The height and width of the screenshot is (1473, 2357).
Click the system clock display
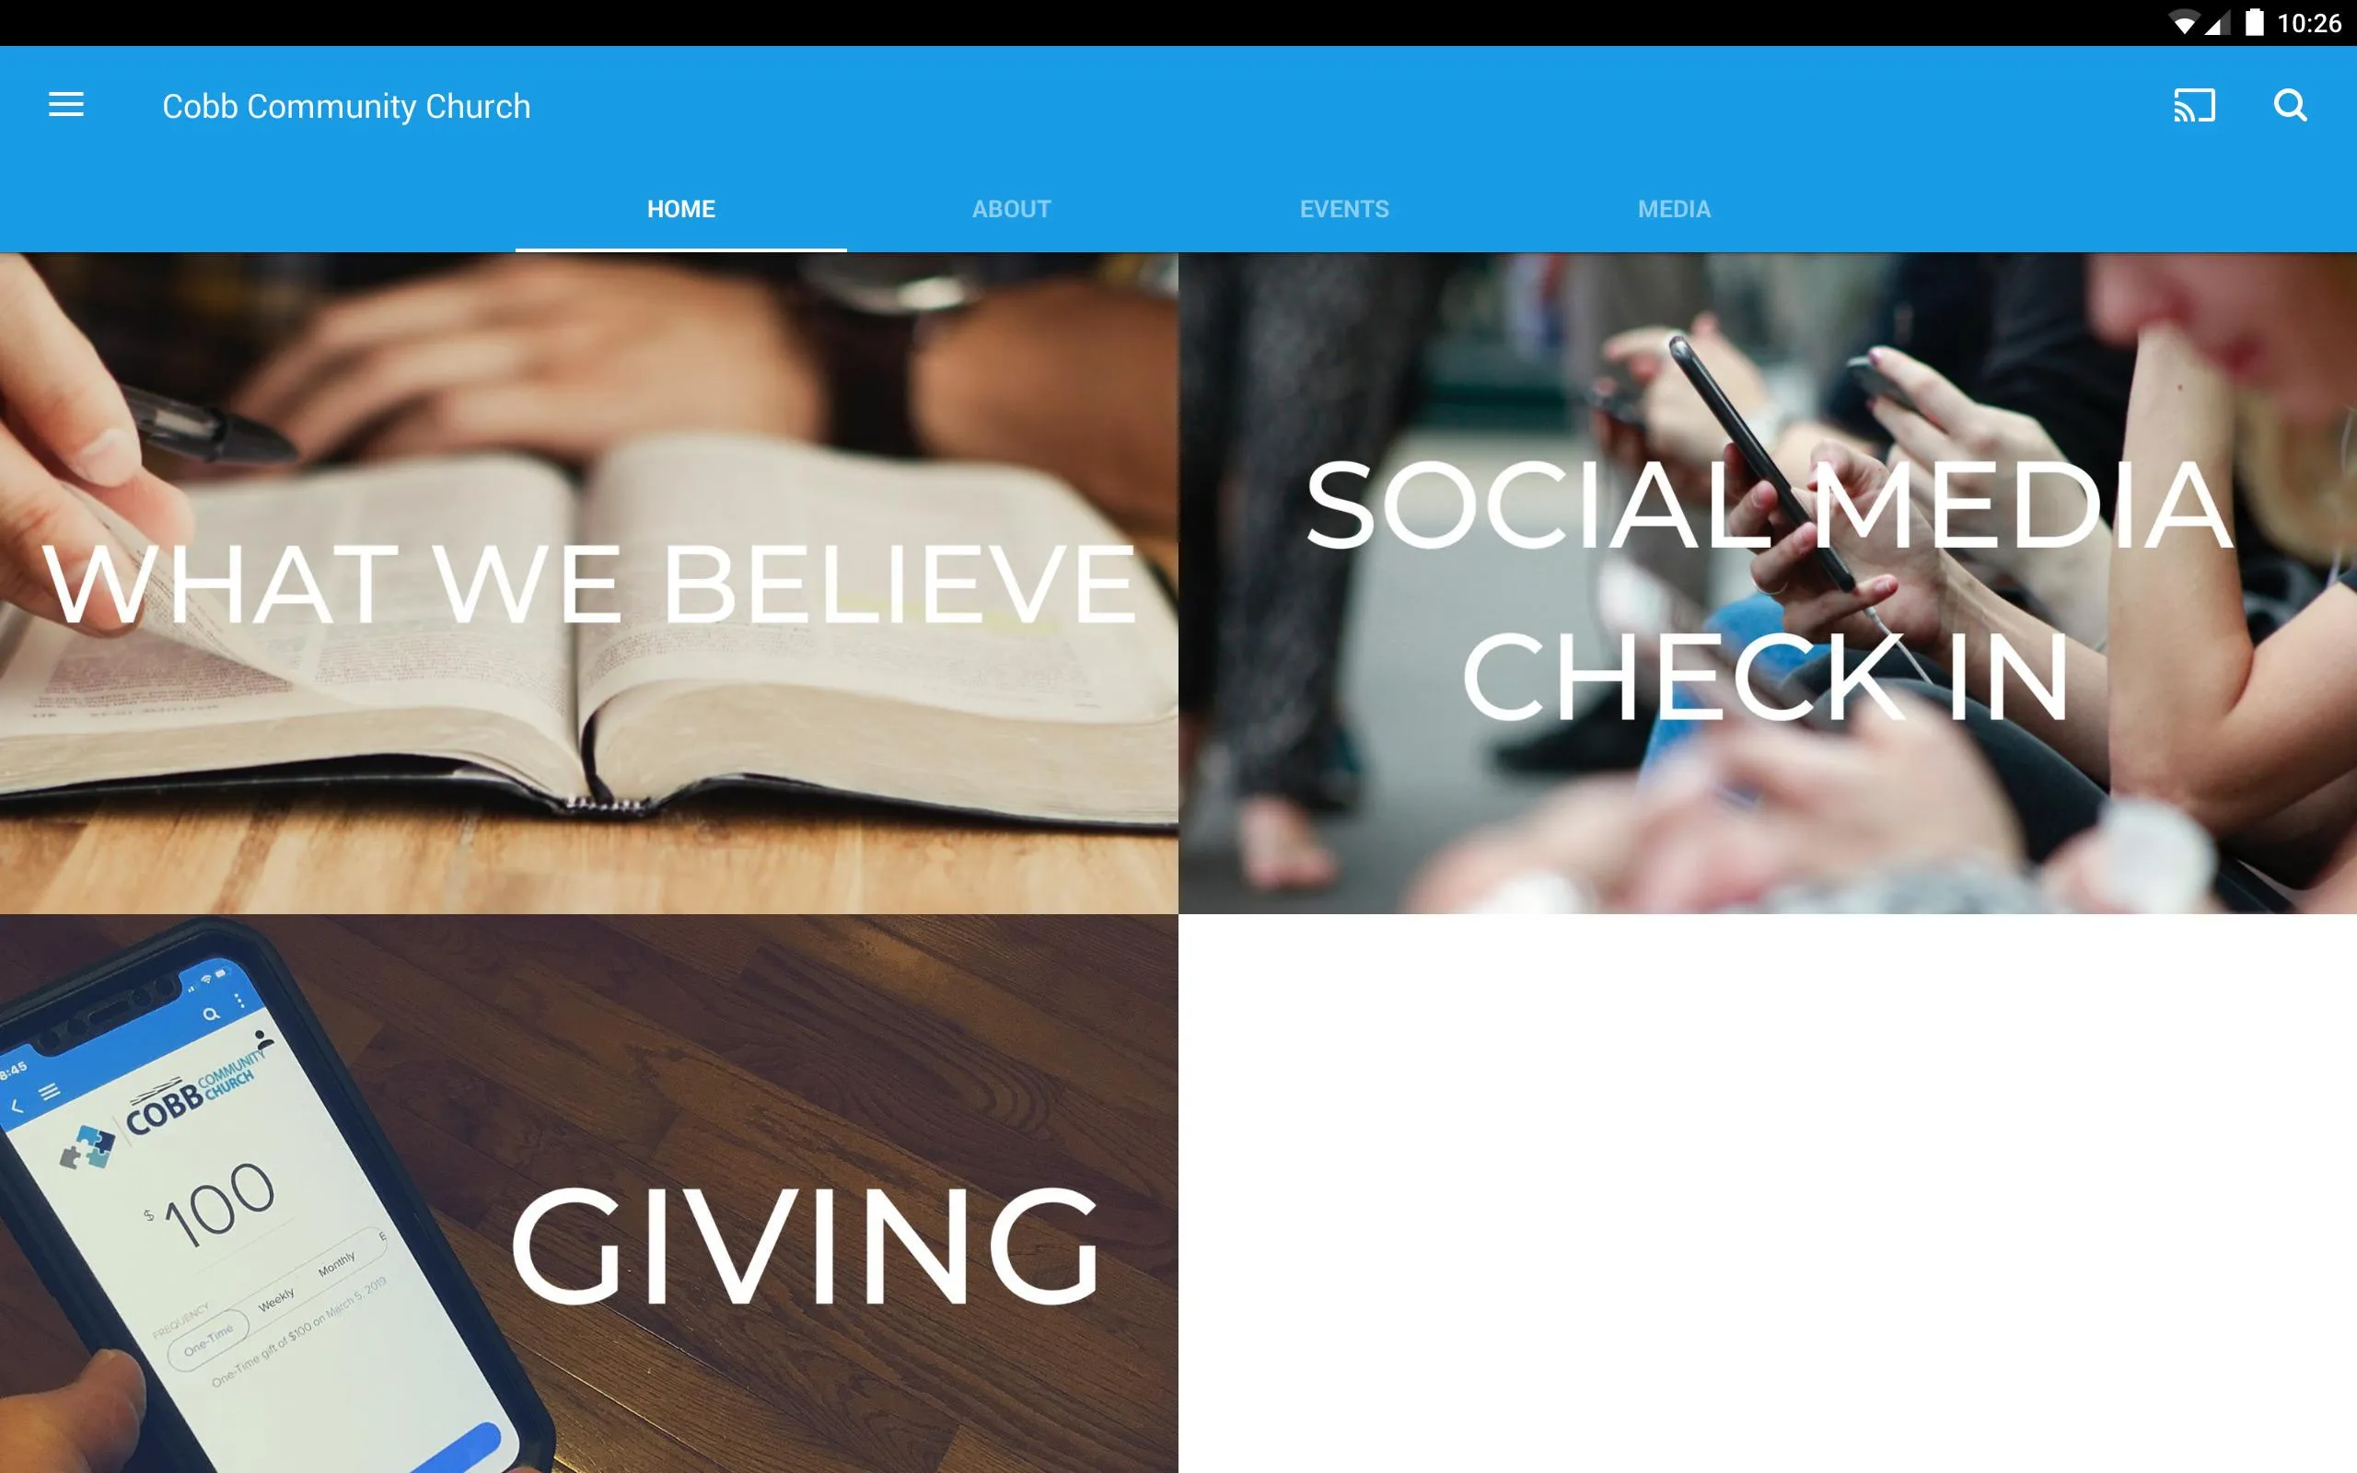(x=2313, y=22)
